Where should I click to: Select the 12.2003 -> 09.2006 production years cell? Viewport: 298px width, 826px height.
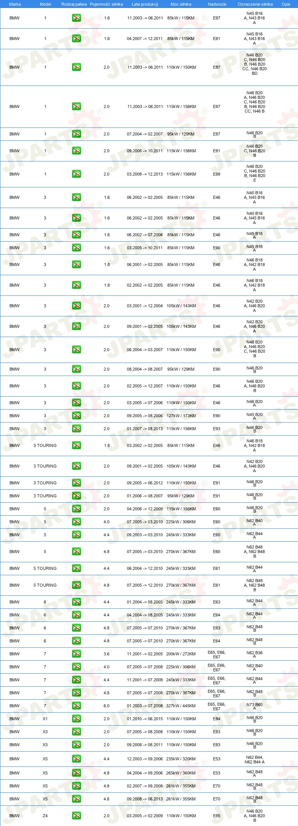pos(145,759)
